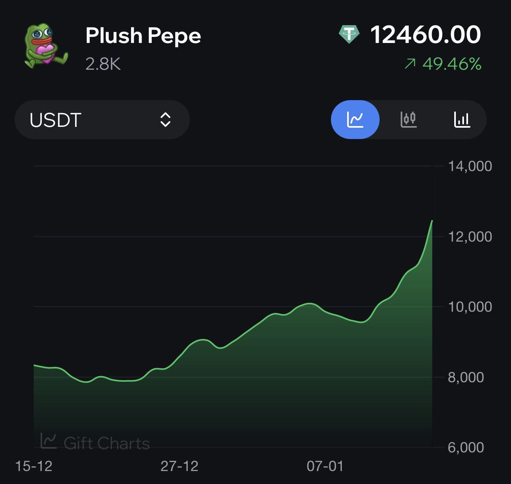Screen dimensions: 511x484
Task: Switch to bar chart view
Action: 462,120
